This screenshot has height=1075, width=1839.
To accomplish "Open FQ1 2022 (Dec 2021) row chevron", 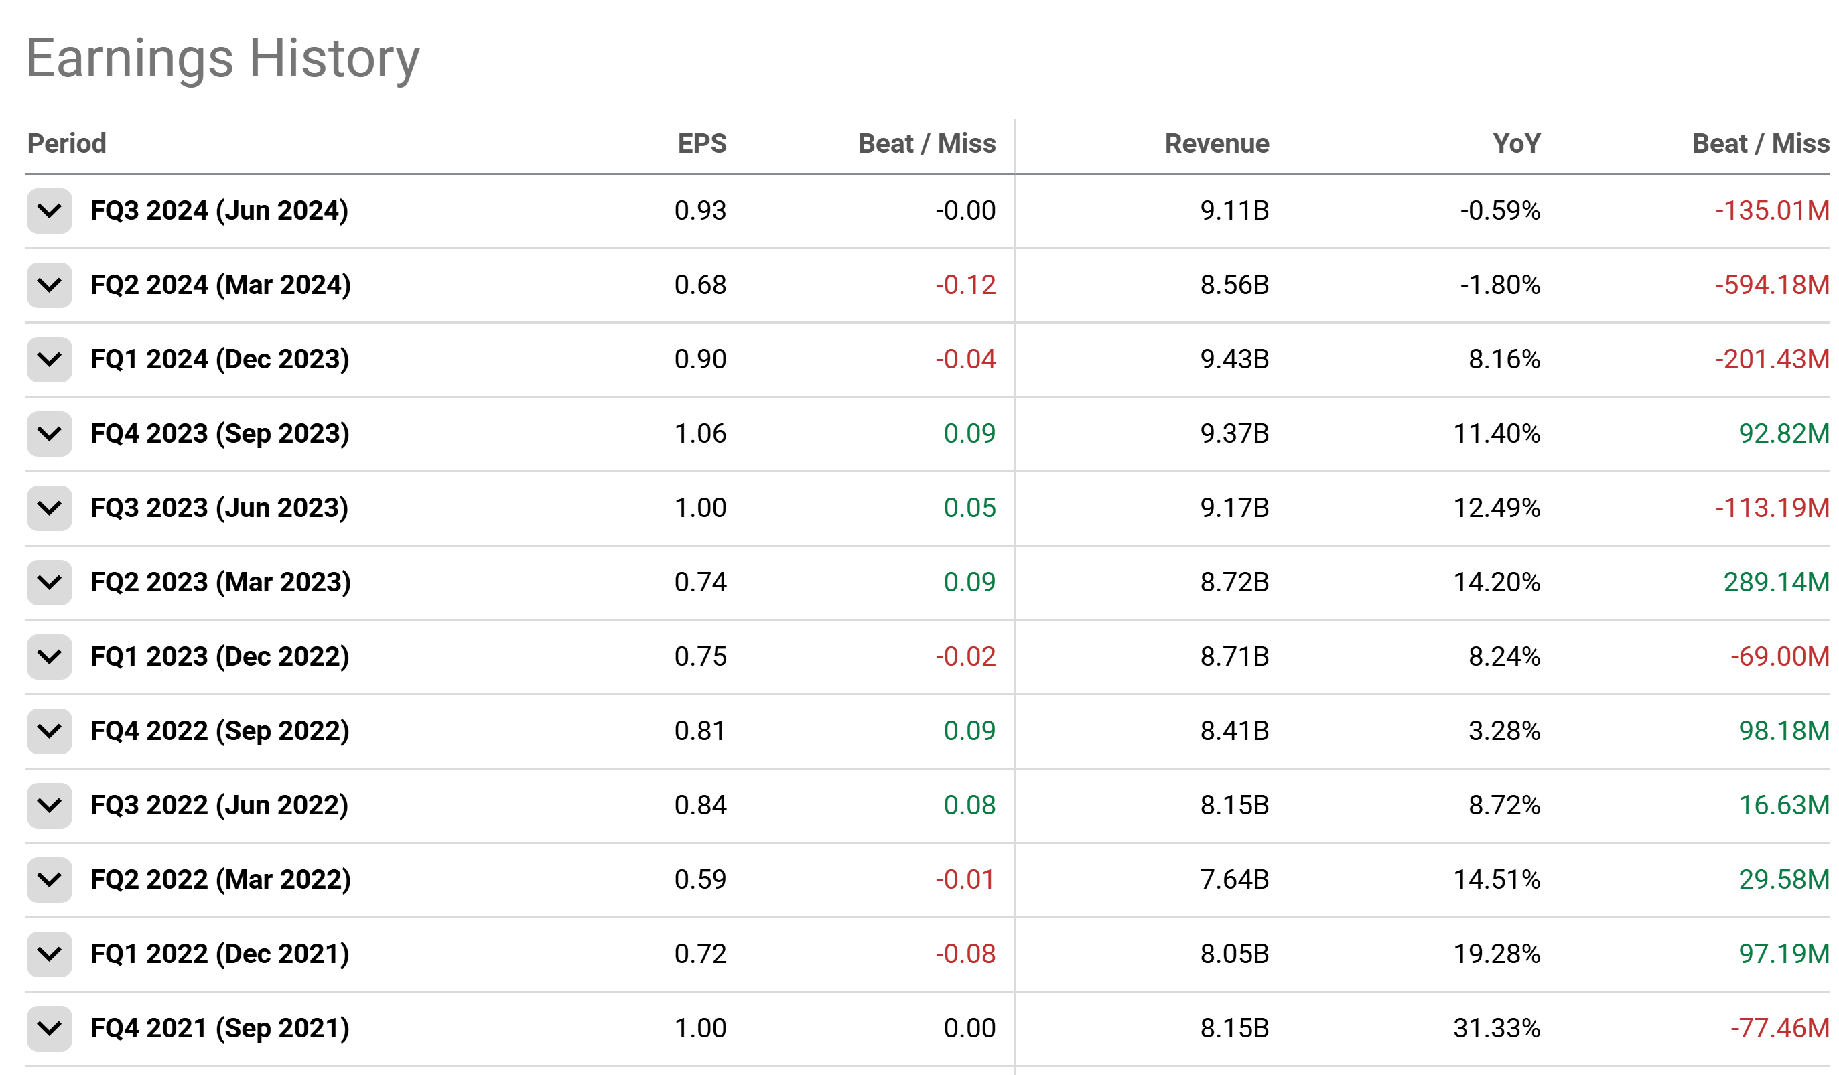I will pyautogui.click(x=49, y=954).
